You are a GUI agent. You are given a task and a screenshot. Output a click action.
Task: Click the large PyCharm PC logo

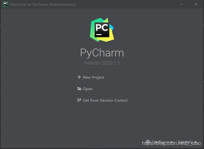tap(102, 30)
